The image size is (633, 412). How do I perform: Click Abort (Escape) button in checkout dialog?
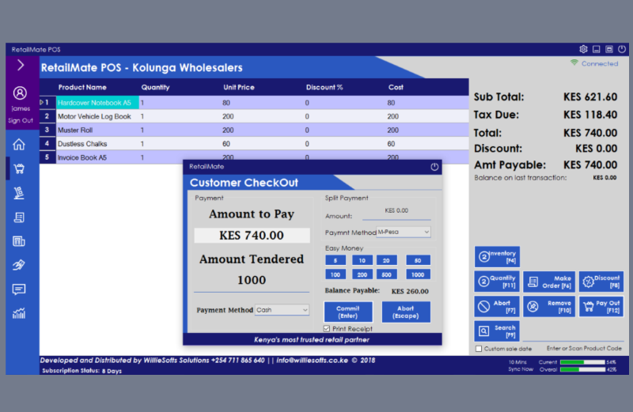click(406, 312)
